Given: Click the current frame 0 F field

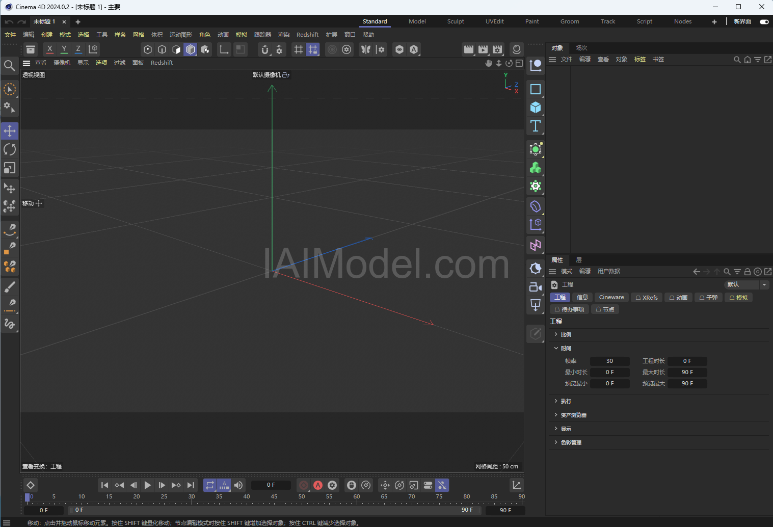Looking at the screenshot, I should [271, 485].
